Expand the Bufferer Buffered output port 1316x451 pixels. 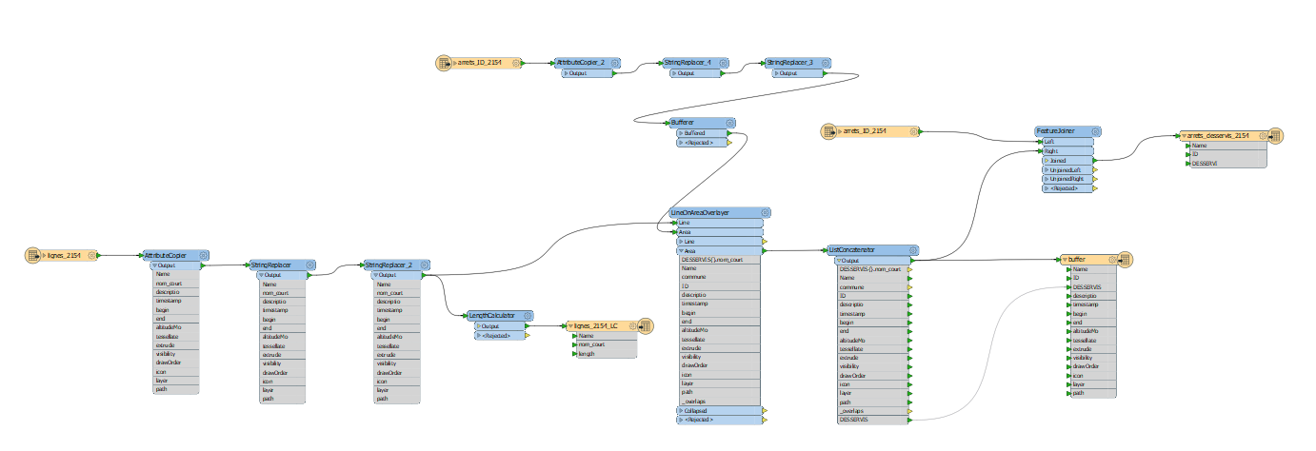(680, 133)
